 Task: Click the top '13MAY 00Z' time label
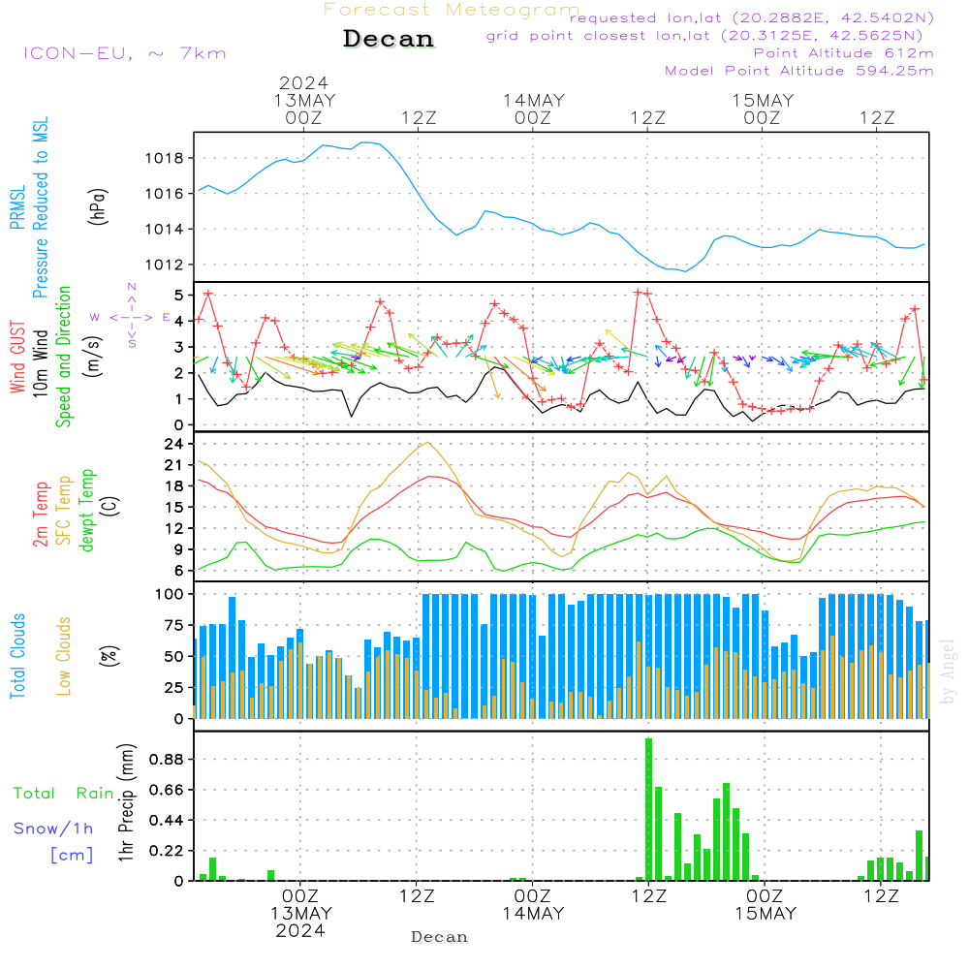[304, 109]
